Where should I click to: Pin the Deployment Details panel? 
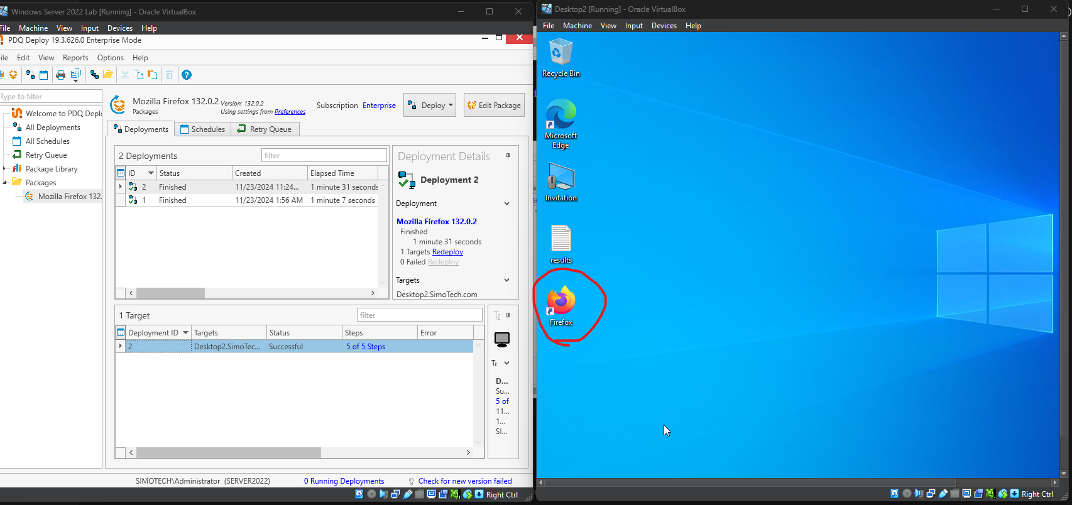[508, 156]
